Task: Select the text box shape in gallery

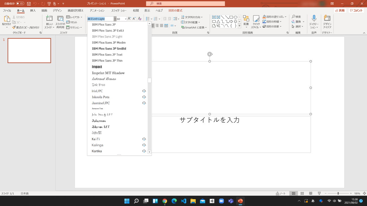Action: pyautogui.click(x=214, y=17)
